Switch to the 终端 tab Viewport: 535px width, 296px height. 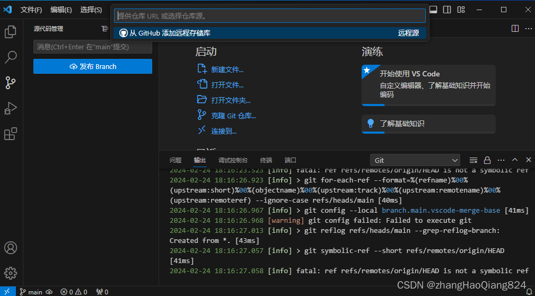(266, 160)
